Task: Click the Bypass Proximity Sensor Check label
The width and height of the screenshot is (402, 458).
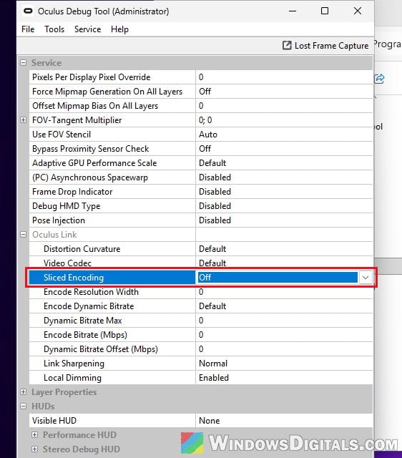Action: 91,149
